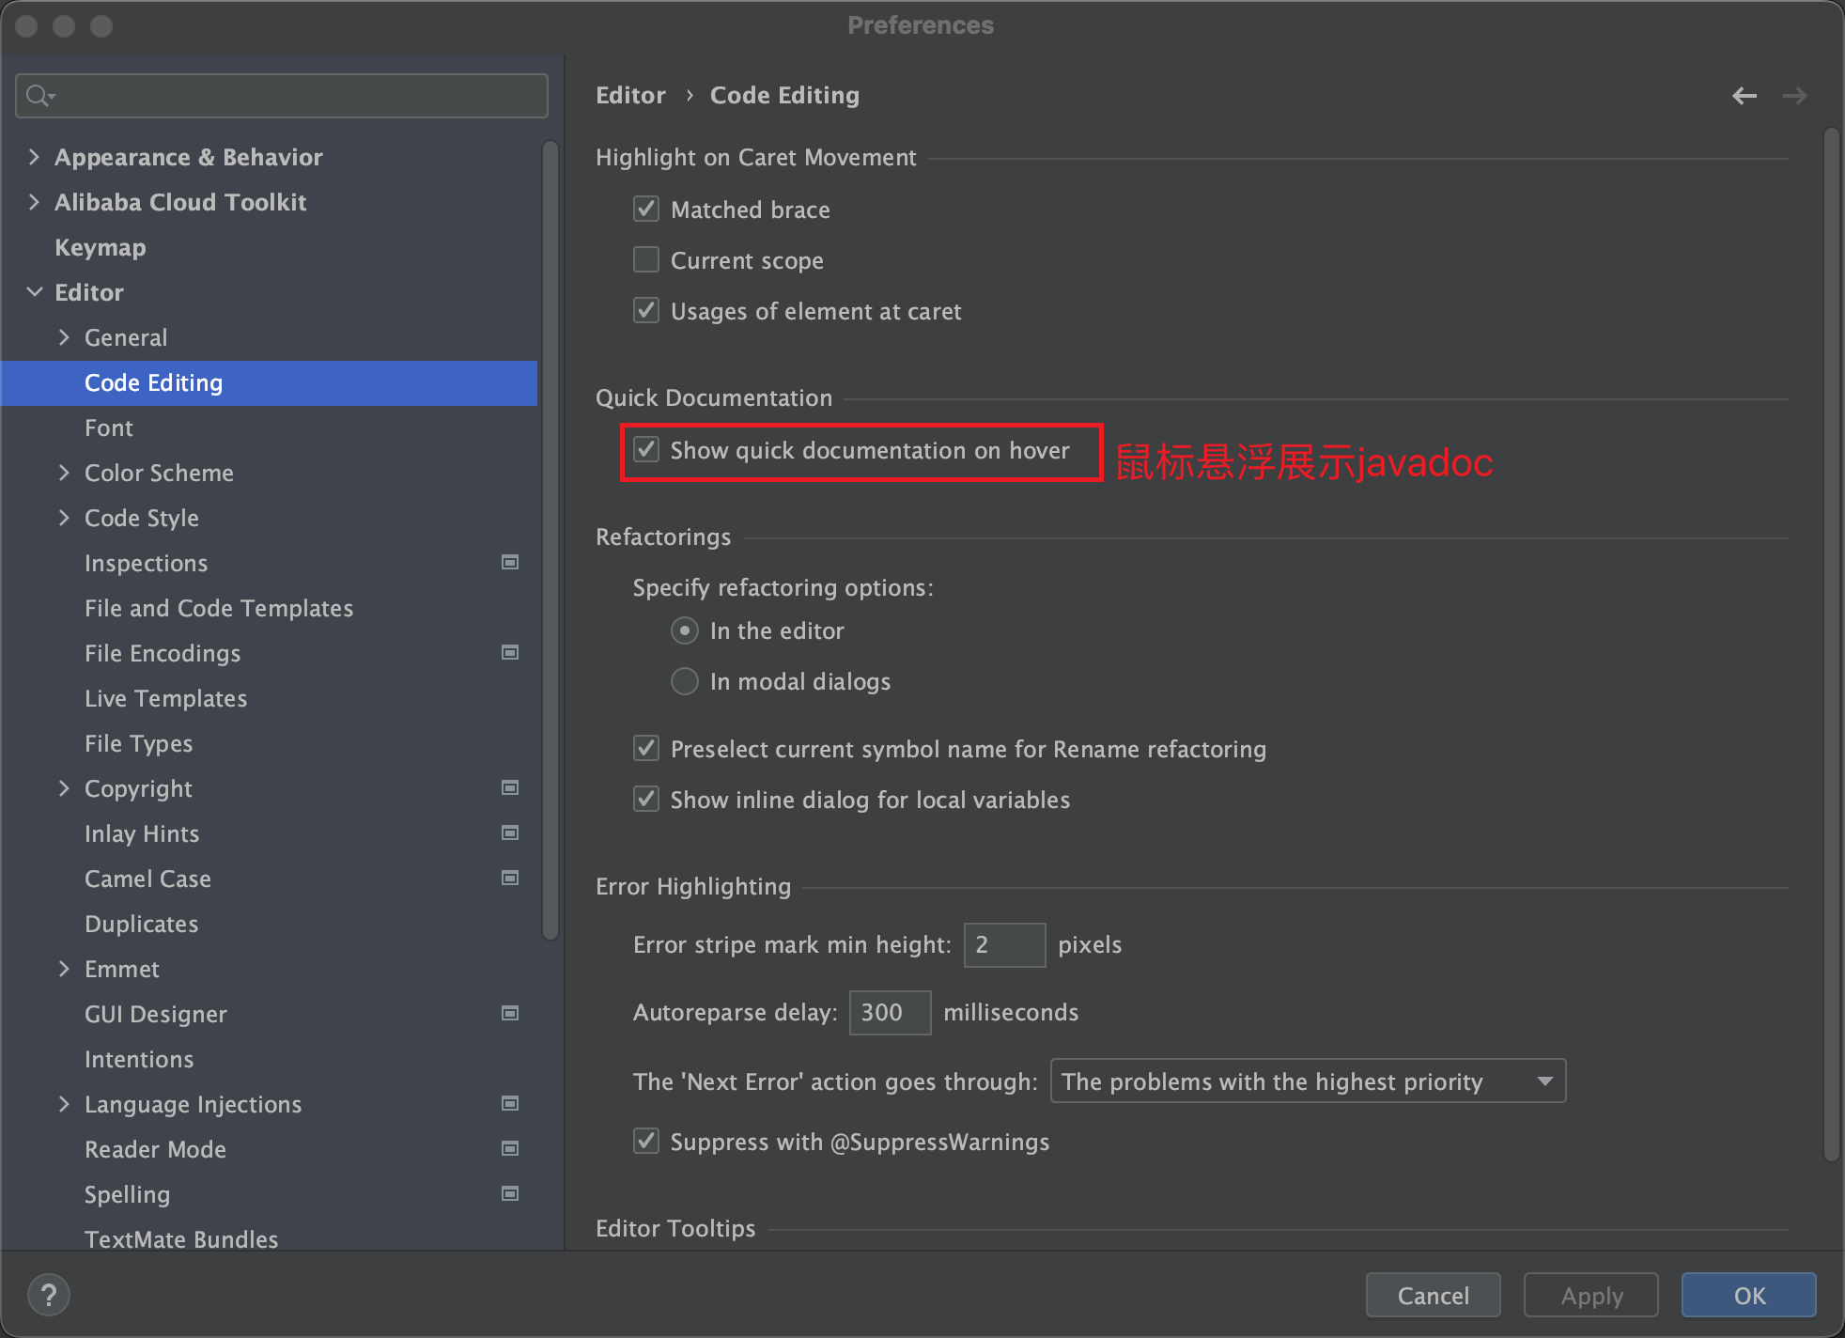Click the settings tree vertical scrollbar
Viewport: 1845px width, 1338px height.
tap(550, 539)
